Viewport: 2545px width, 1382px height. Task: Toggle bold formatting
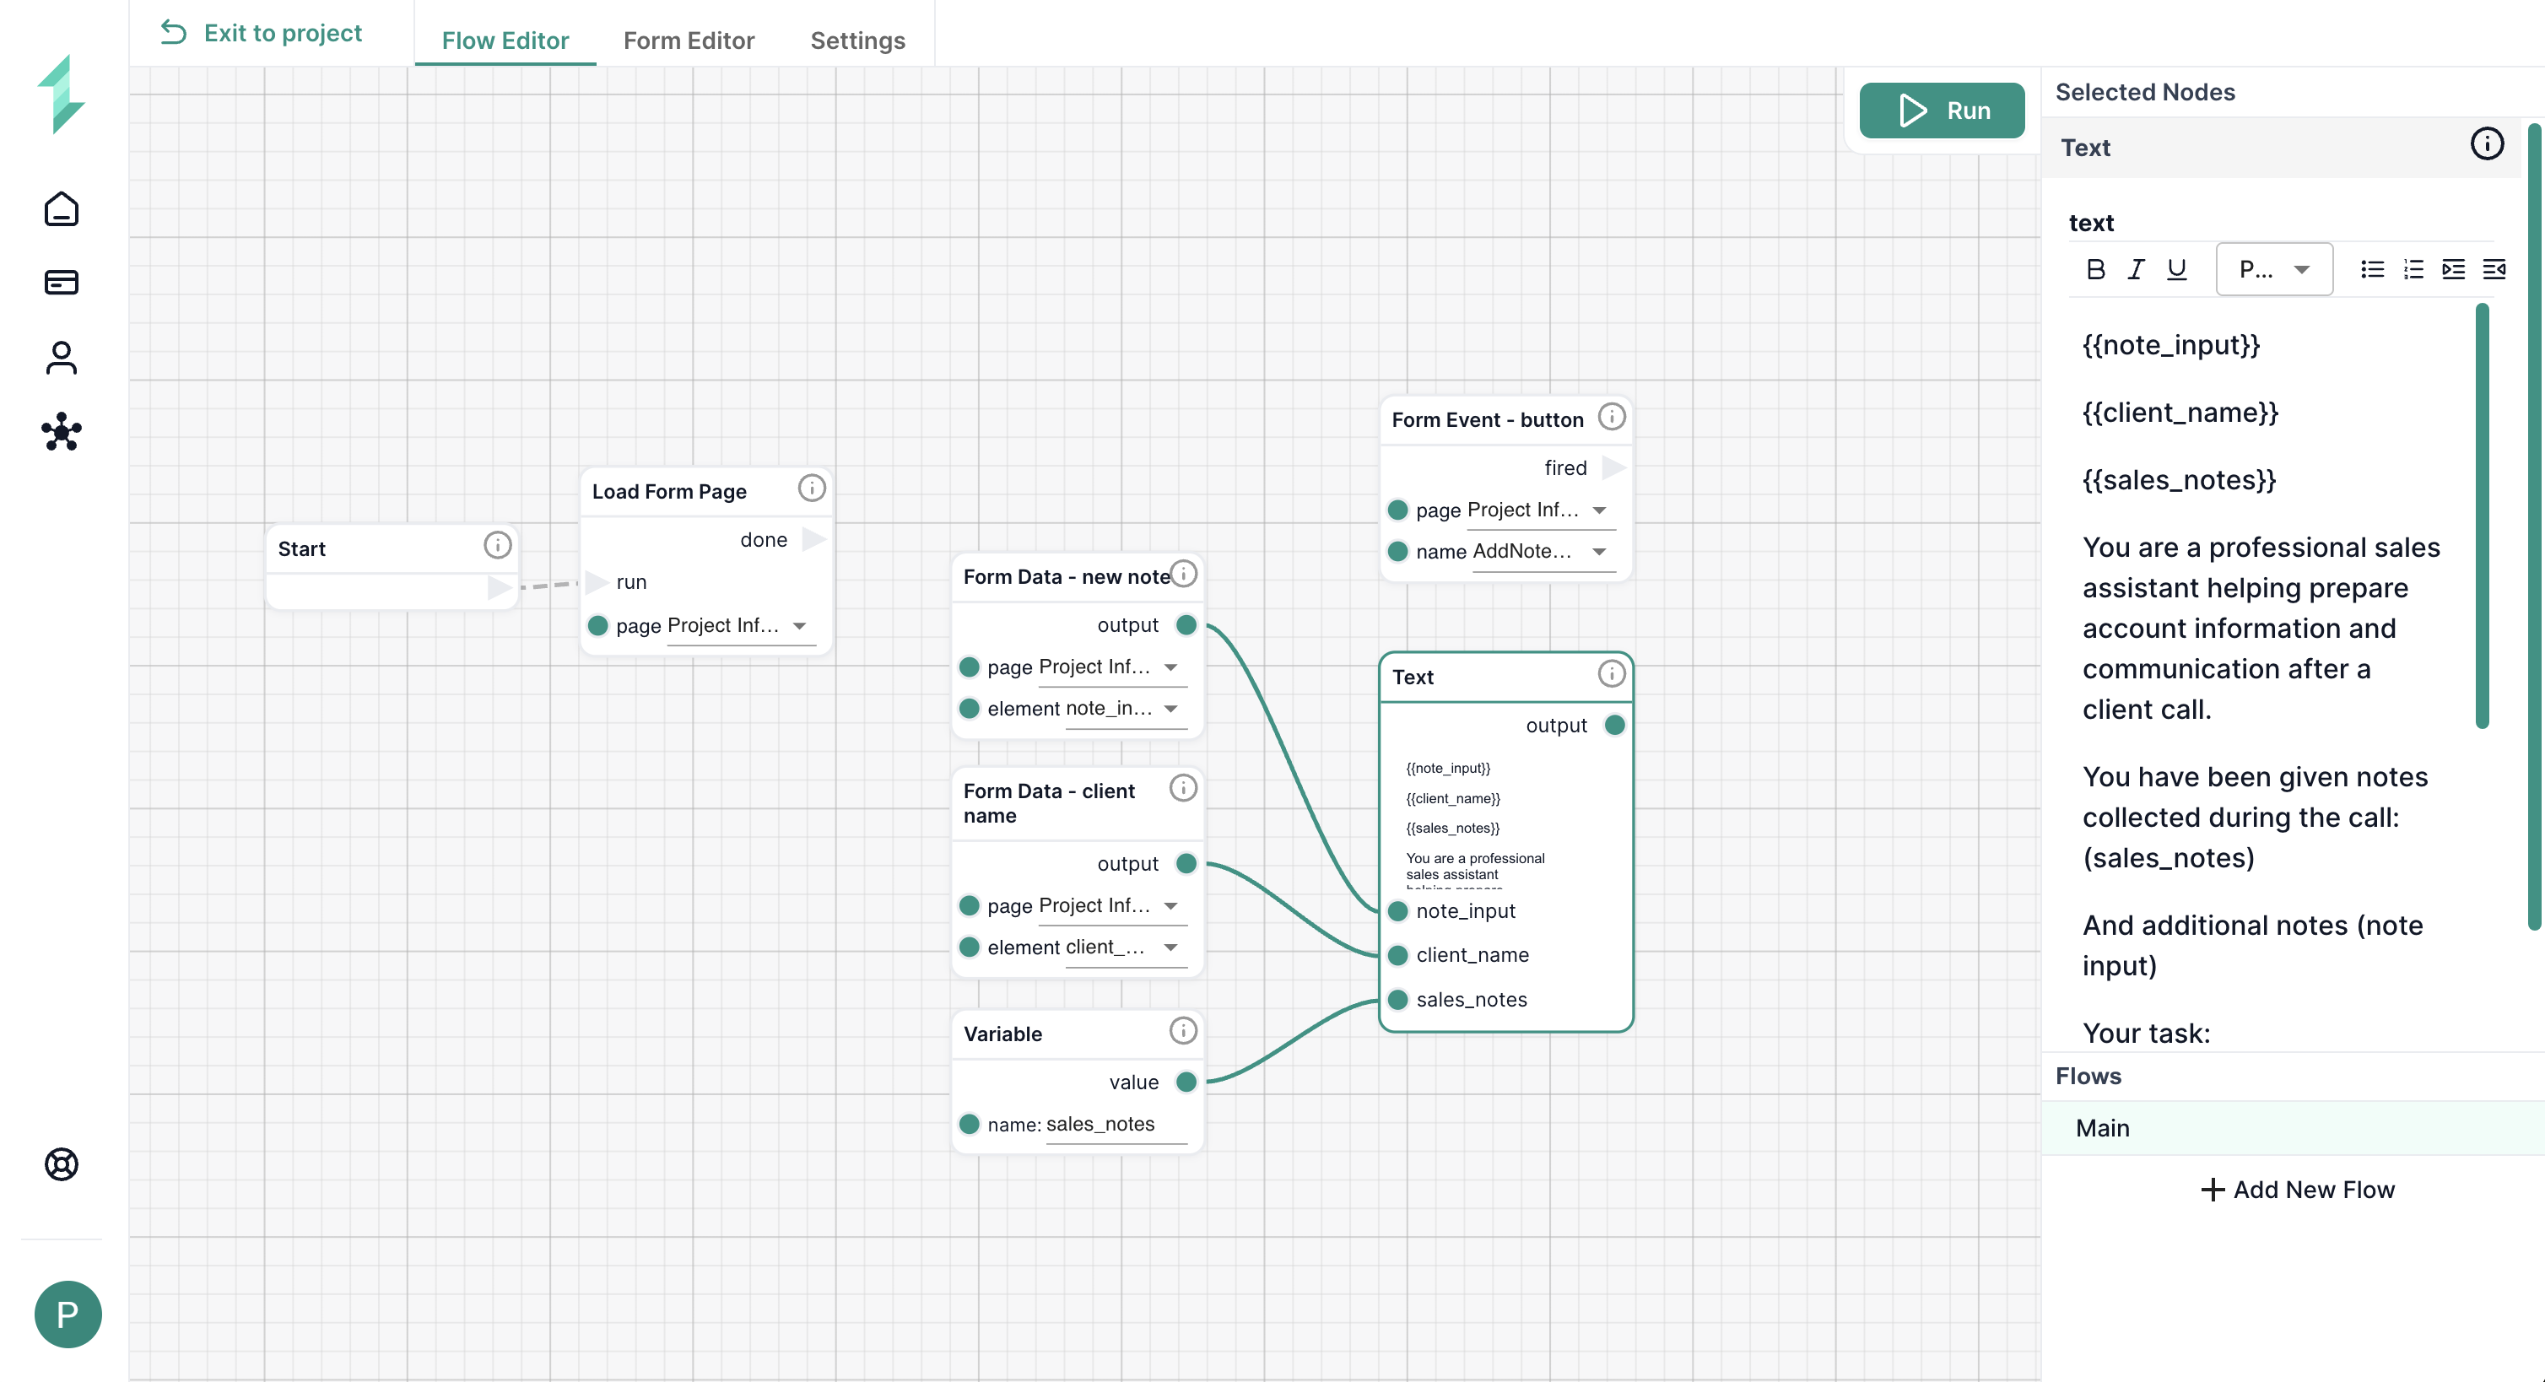coord(2094,270)
